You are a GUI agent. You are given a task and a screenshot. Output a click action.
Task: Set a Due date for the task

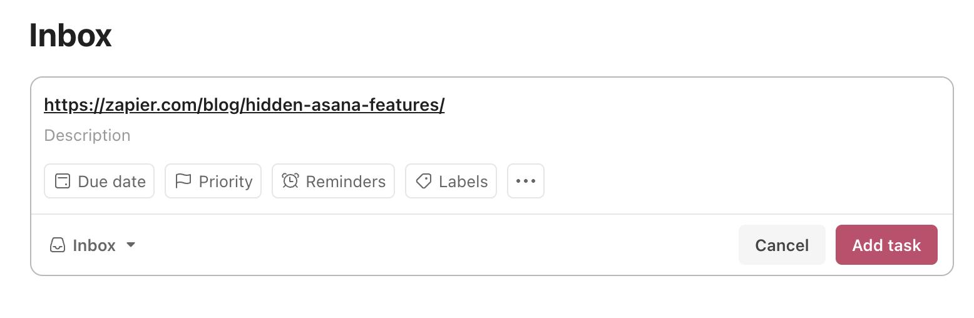100,181
